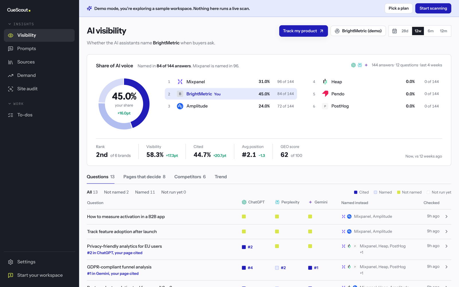Click the To-dos checklist icon
Screen dimensions: 459x287
pyautogui.click(x=11, y=115)
